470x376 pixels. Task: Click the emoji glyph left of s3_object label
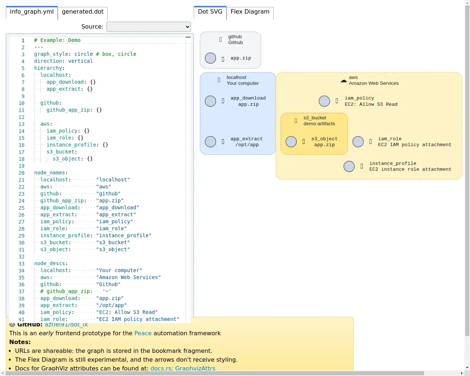coord(304,141)
